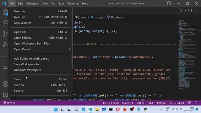This screenshot has width=201, height=113.
Task: Open the Search view in activity bar
Action: click(x=5, y=23)
